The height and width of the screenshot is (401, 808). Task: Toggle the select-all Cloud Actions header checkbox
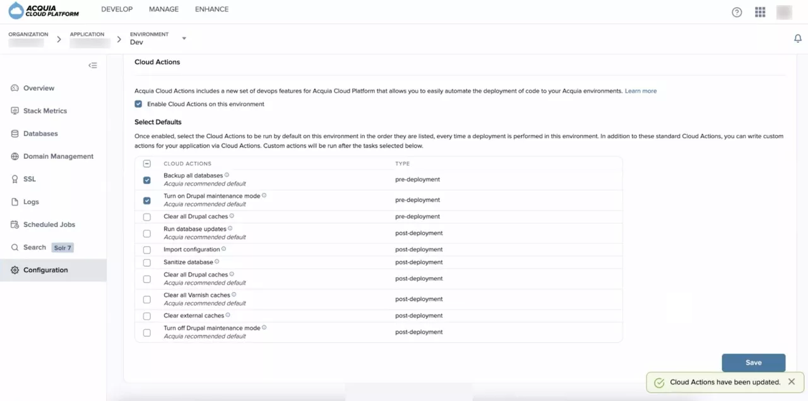(x=147, y=163)
